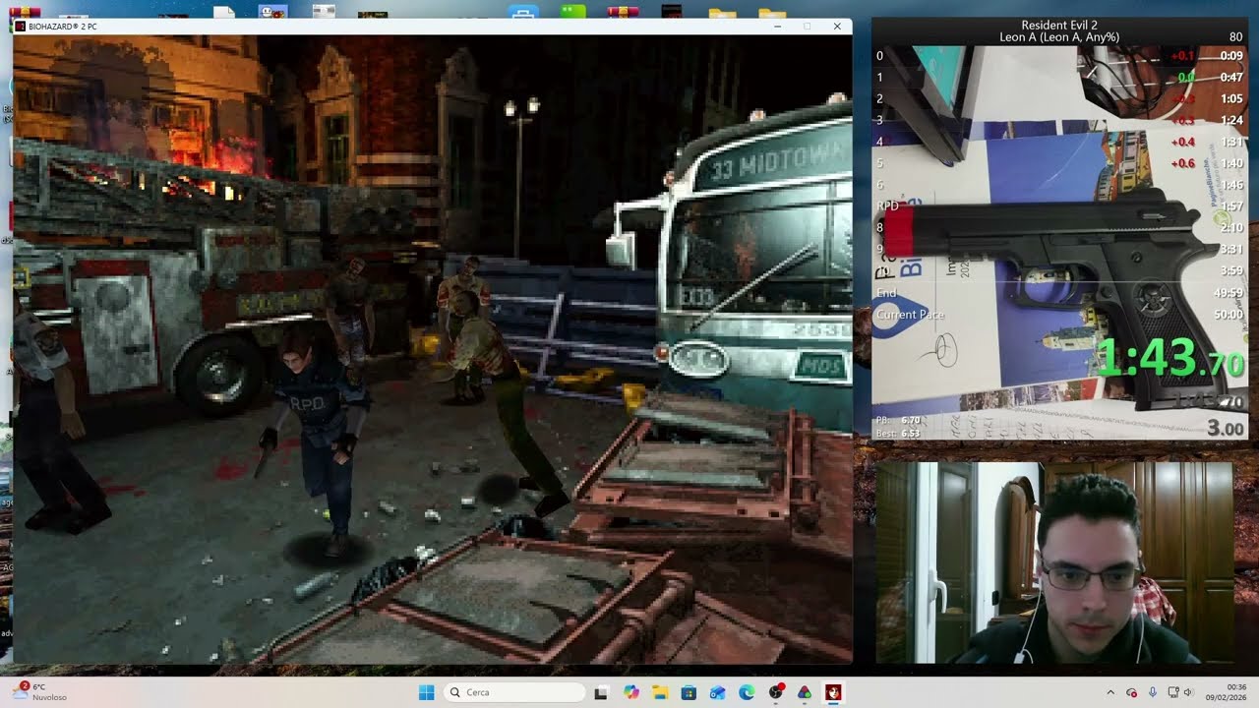Click the Cerca search box in taskbar
Screen dimensions: 1259x708
point(512,692)
